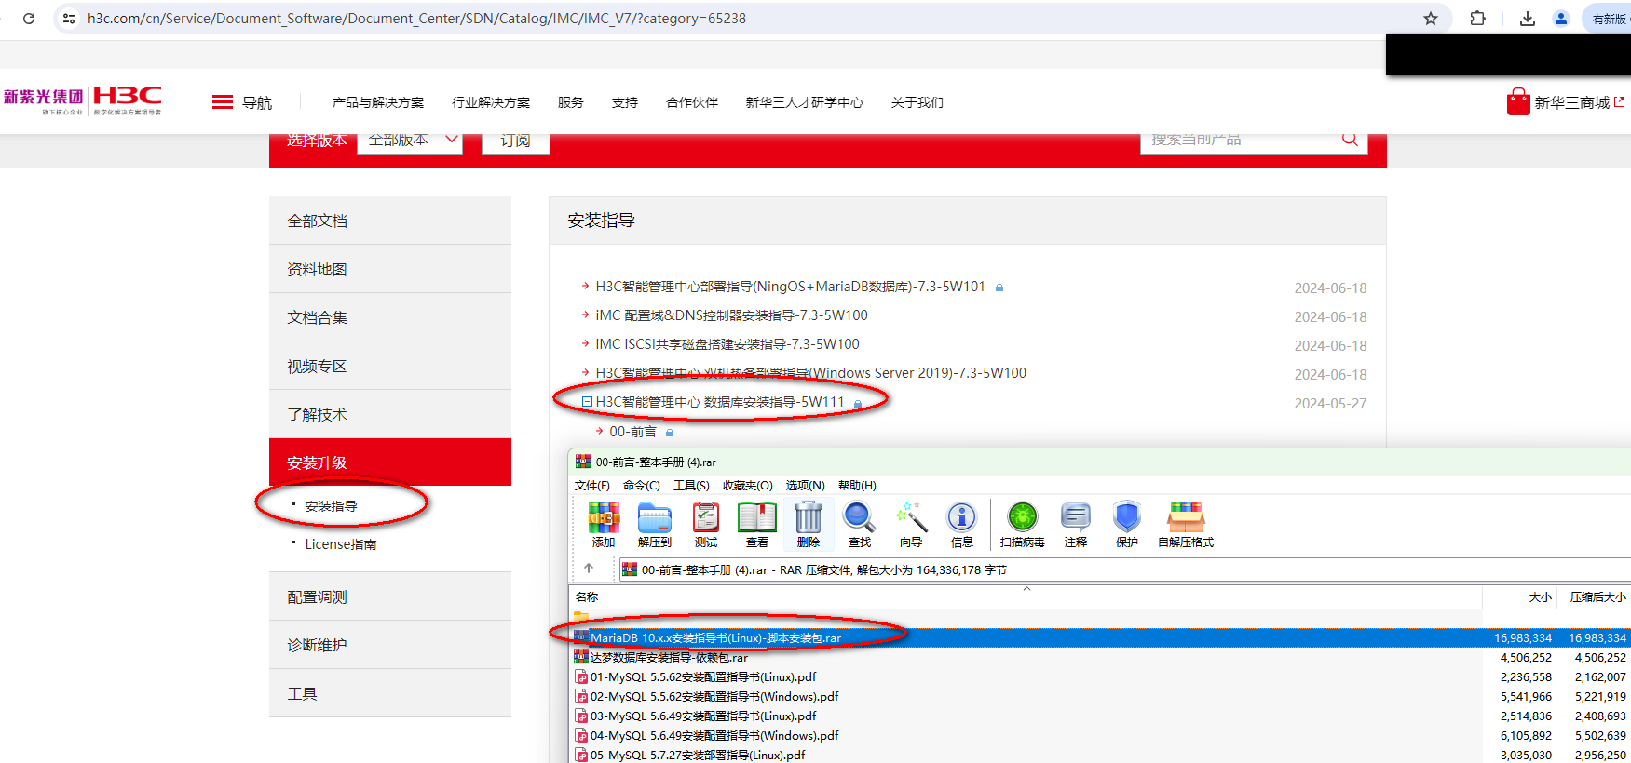Click the 搜索当前产品 search field
1631x763 pixels.
point(1239,141)
